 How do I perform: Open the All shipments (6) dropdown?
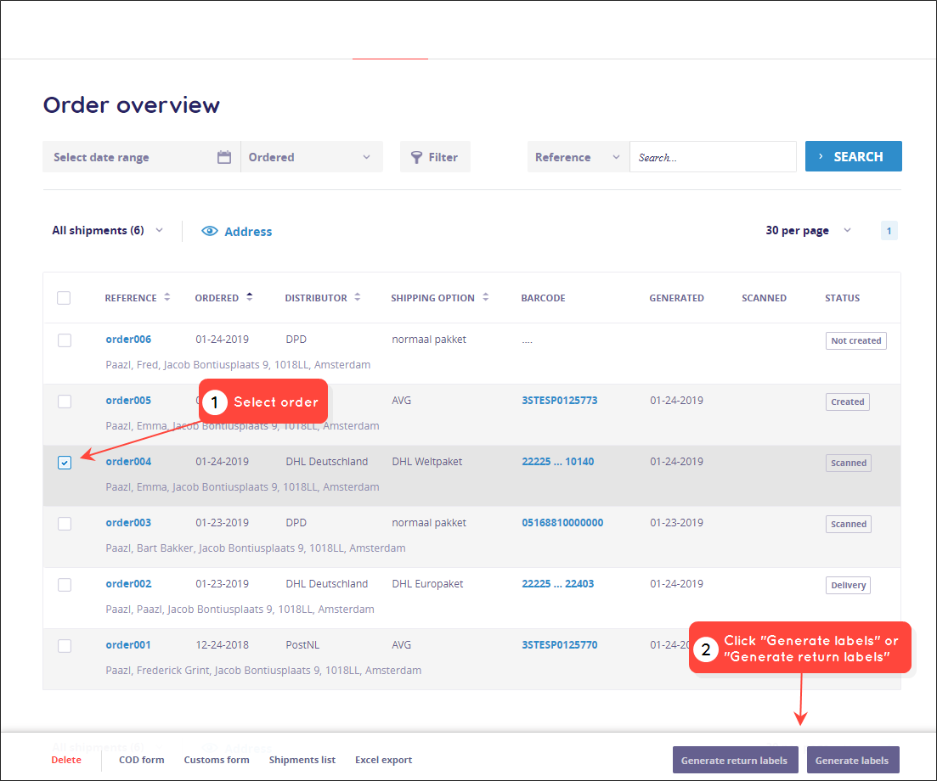tap(108, 230)
